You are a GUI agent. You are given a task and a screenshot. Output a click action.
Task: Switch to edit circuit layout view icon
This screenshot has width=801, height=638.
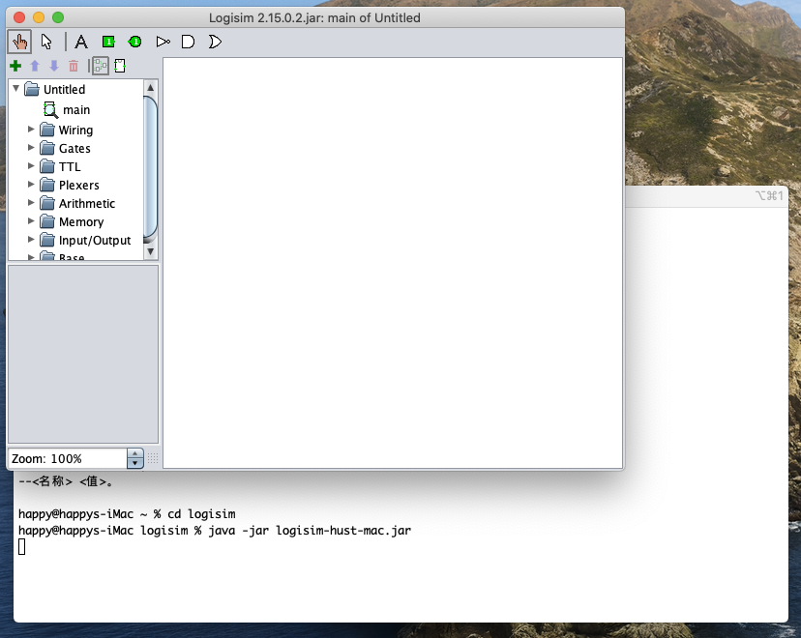pyautogui.click(x=120, y=66)
